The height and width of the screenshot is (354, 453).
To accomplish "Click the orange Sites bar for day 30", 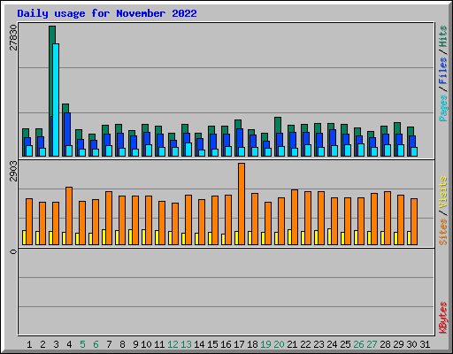I will pyautogui.click(x=414, y=221).
